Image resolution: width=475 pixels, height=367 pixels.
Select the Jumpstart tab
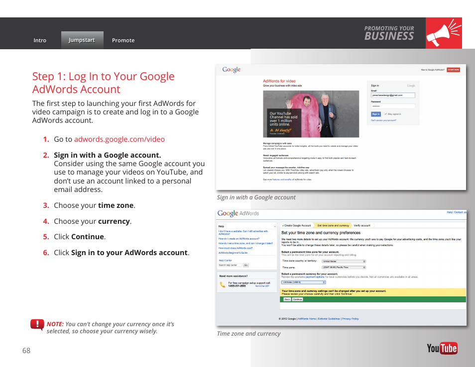tap(82, 40)
